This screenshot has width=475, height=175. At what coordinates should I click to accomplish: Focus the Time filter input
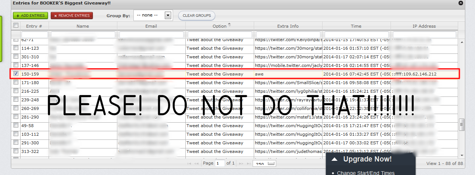357,34
